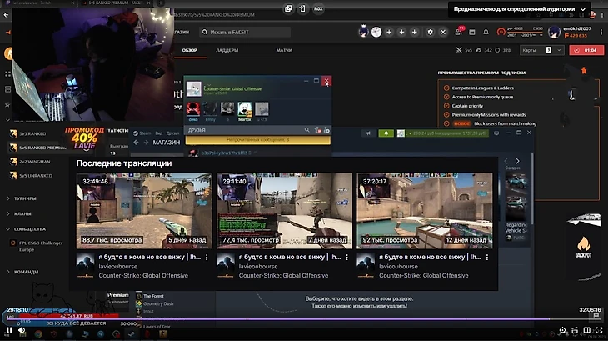This screenshot has height=341, width=608.
Task: Click the JACKPOT flame icon
Action: (x=584, y=245)
